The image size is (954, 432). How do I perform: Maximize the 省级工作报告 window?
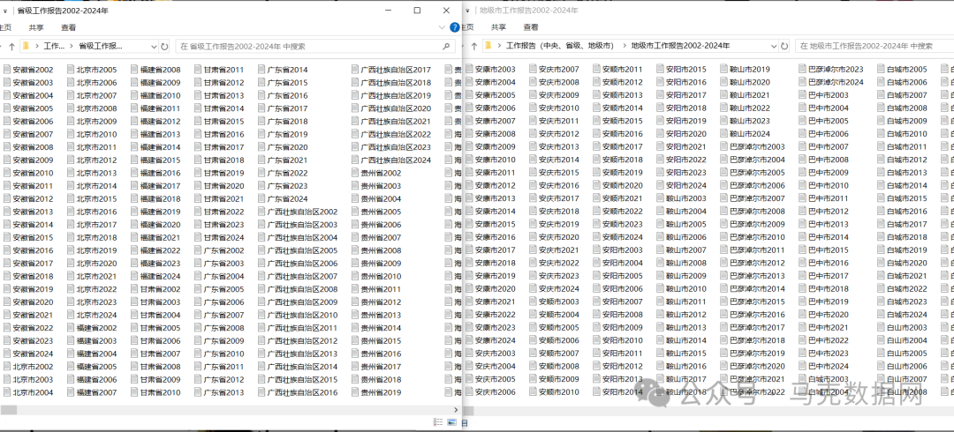coord(417,11)
